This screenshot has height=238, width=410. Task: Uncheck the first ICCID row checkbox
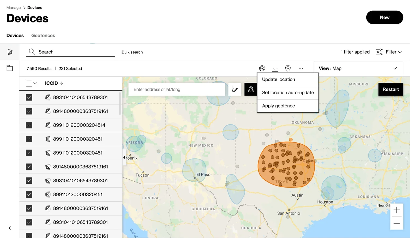click(29, 97)
